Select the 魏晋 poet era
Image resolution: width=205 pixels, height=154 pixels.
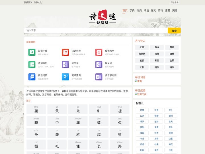point(172,47)
